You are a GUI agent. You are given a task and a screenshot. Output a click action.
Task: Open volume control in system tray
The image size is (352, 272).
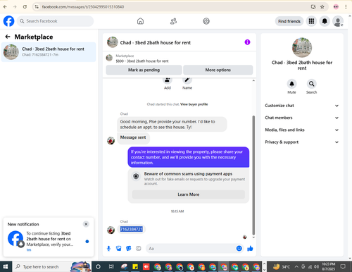coord(316,267)
